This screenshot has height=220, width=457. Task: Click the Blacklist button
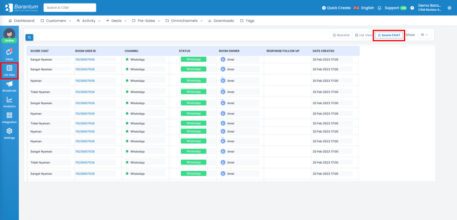341,35
